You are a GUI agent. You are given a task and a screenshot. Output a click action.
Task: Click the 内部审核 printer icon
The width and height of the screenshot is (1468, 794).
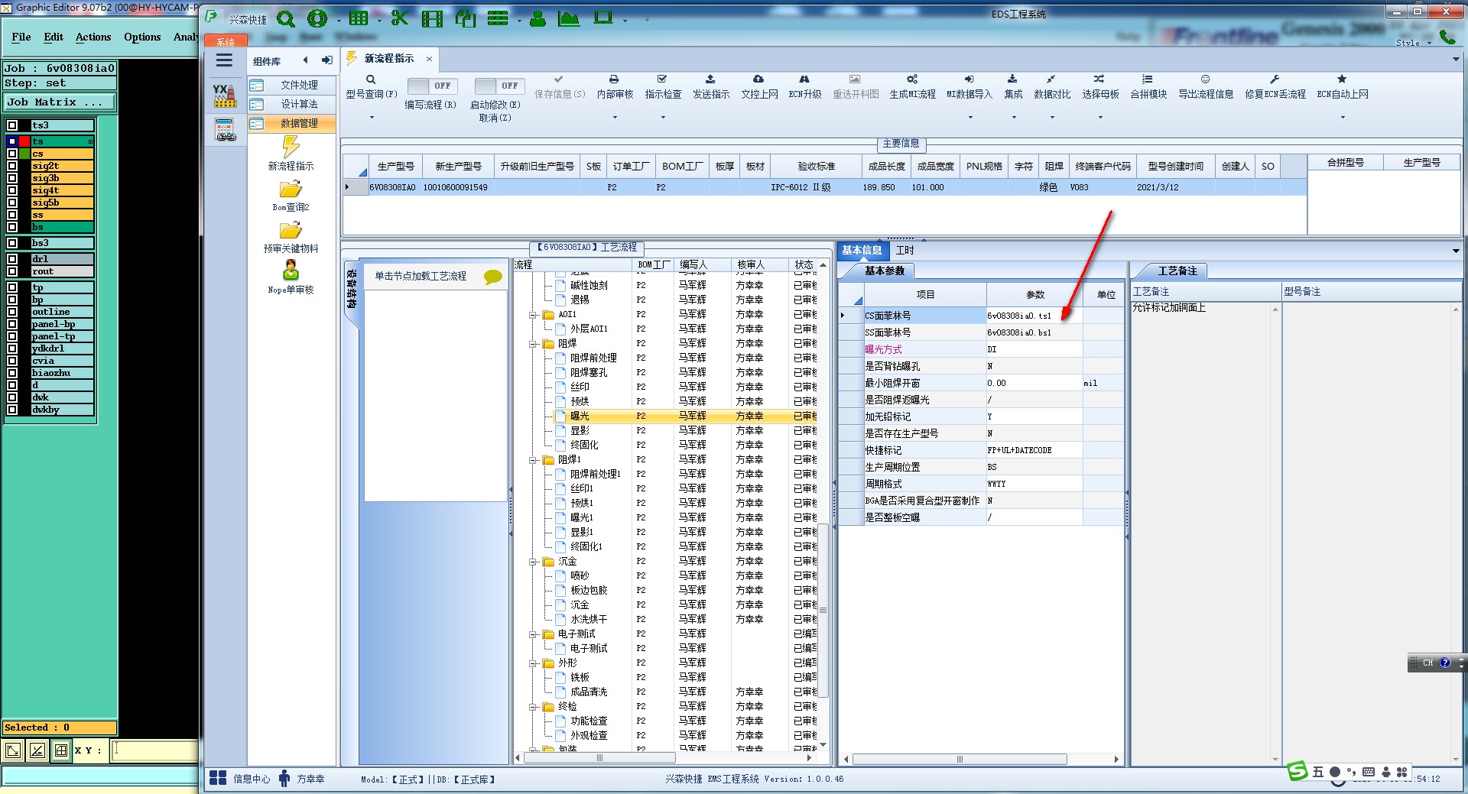[x=614, y=79]
